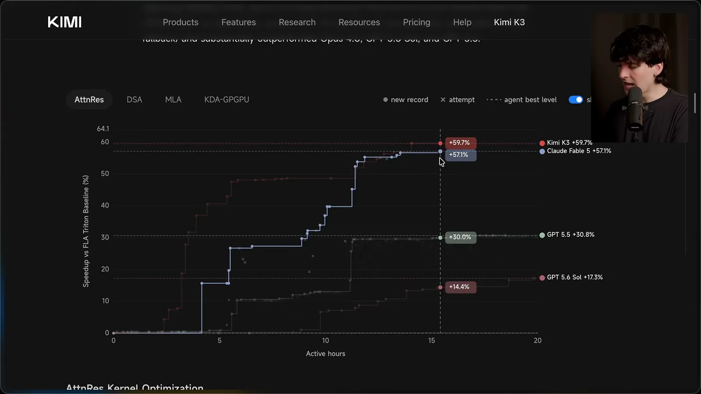Click the presenter webcam video overlay
The width and height of the screenshot is (701, 394).
pyautogui.click(x=639, y=77)
